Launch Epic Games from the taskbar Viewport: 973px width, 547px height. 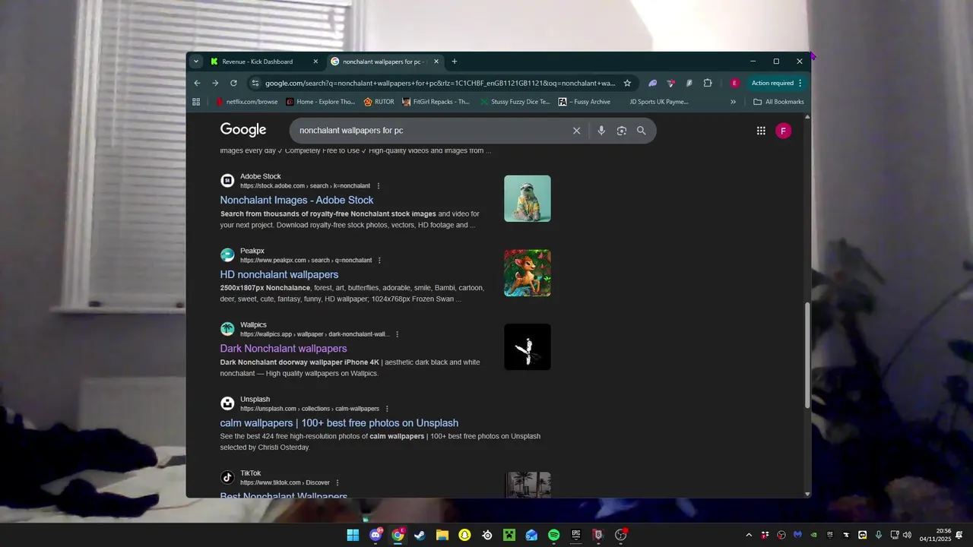pos(576,535)
